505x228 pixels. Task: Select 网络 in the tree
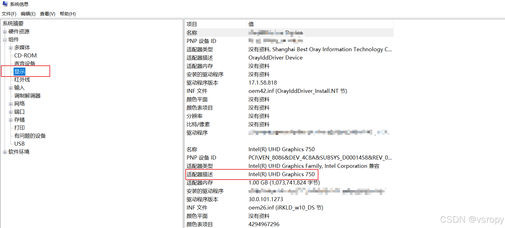[19, 104]
